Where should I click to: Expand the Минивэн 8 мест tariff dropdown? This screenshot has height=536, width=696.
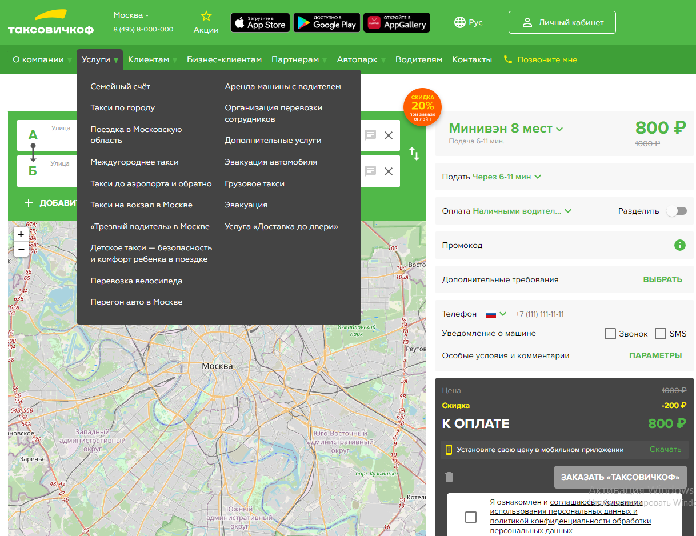point(506,129)
